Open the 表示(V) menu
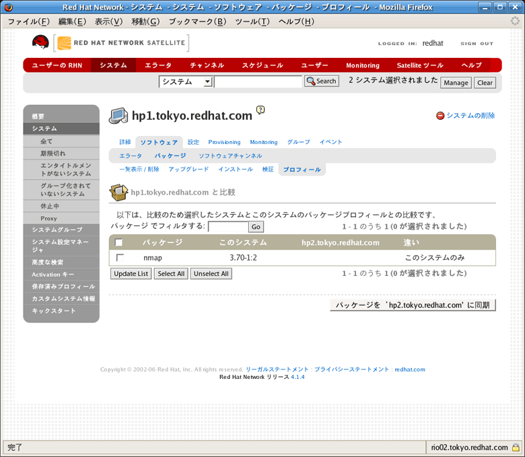Viewport: 525px width, 457px height. point(108,22)
